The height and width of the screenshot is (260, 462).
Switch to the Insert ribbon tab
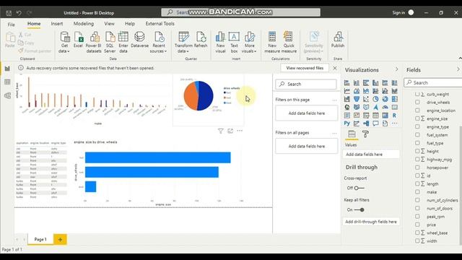(57, 24)
